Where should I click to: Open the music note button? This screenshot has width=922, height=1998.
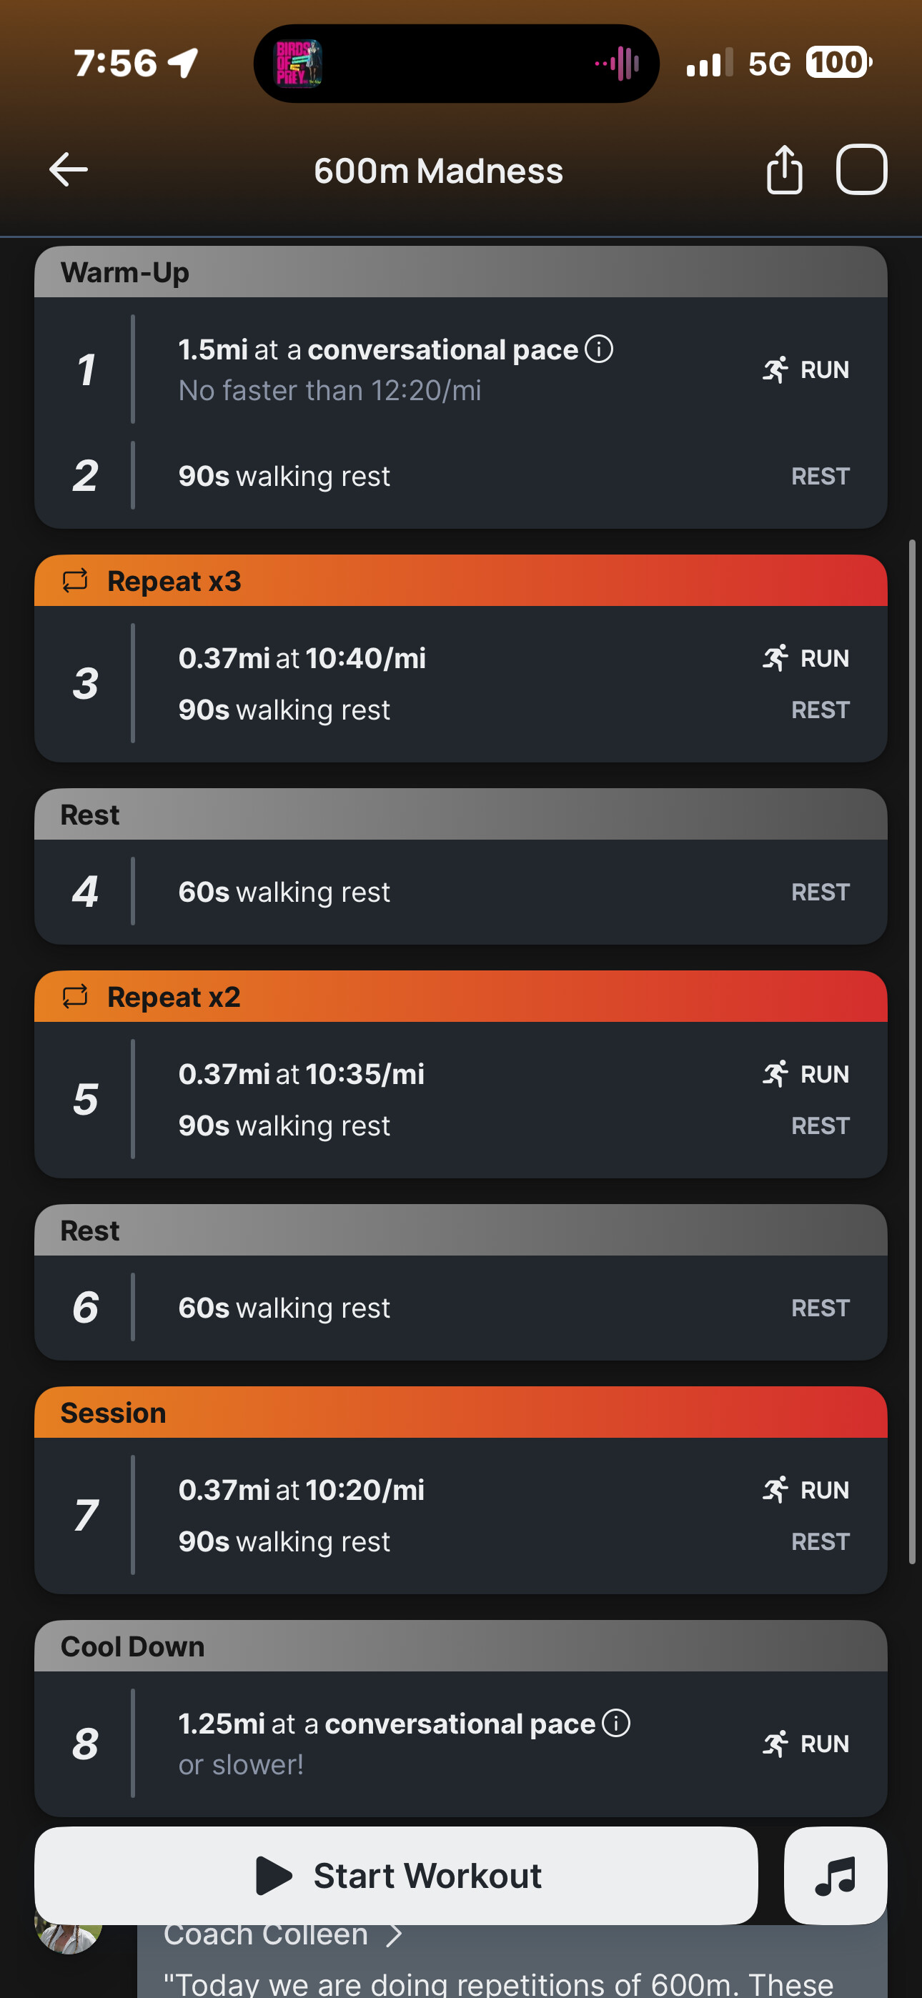(x=835, y=1876)
